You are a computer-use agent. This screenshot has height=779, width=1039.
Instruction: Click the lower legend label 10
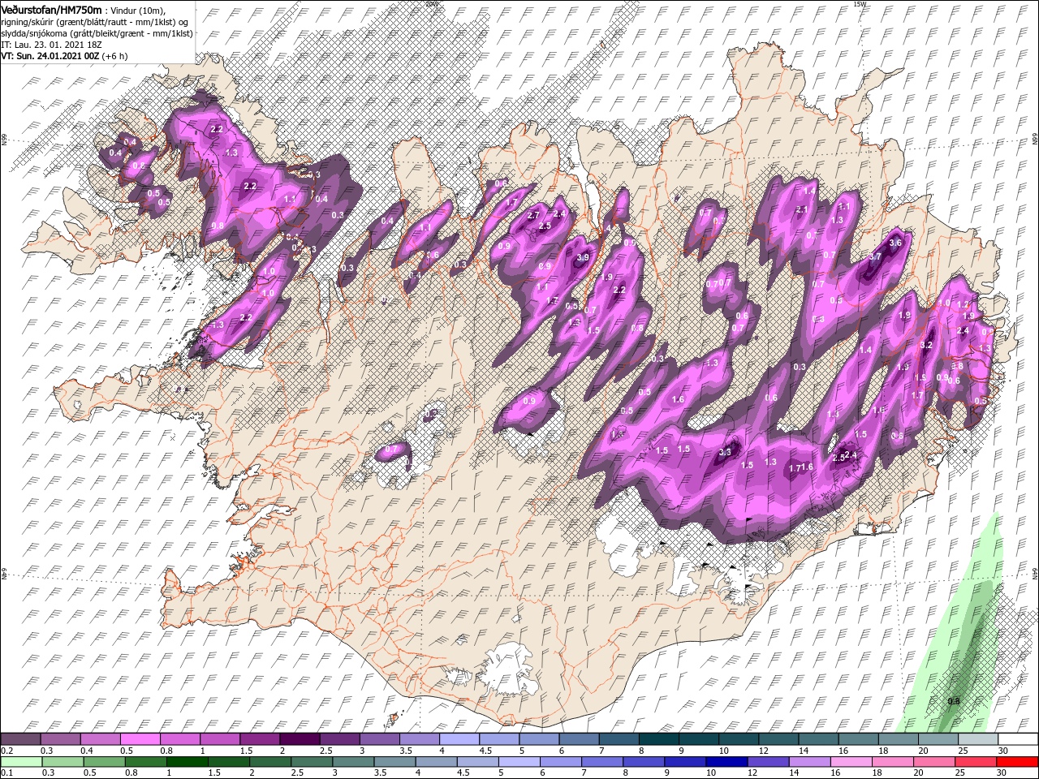coord(711,773)
